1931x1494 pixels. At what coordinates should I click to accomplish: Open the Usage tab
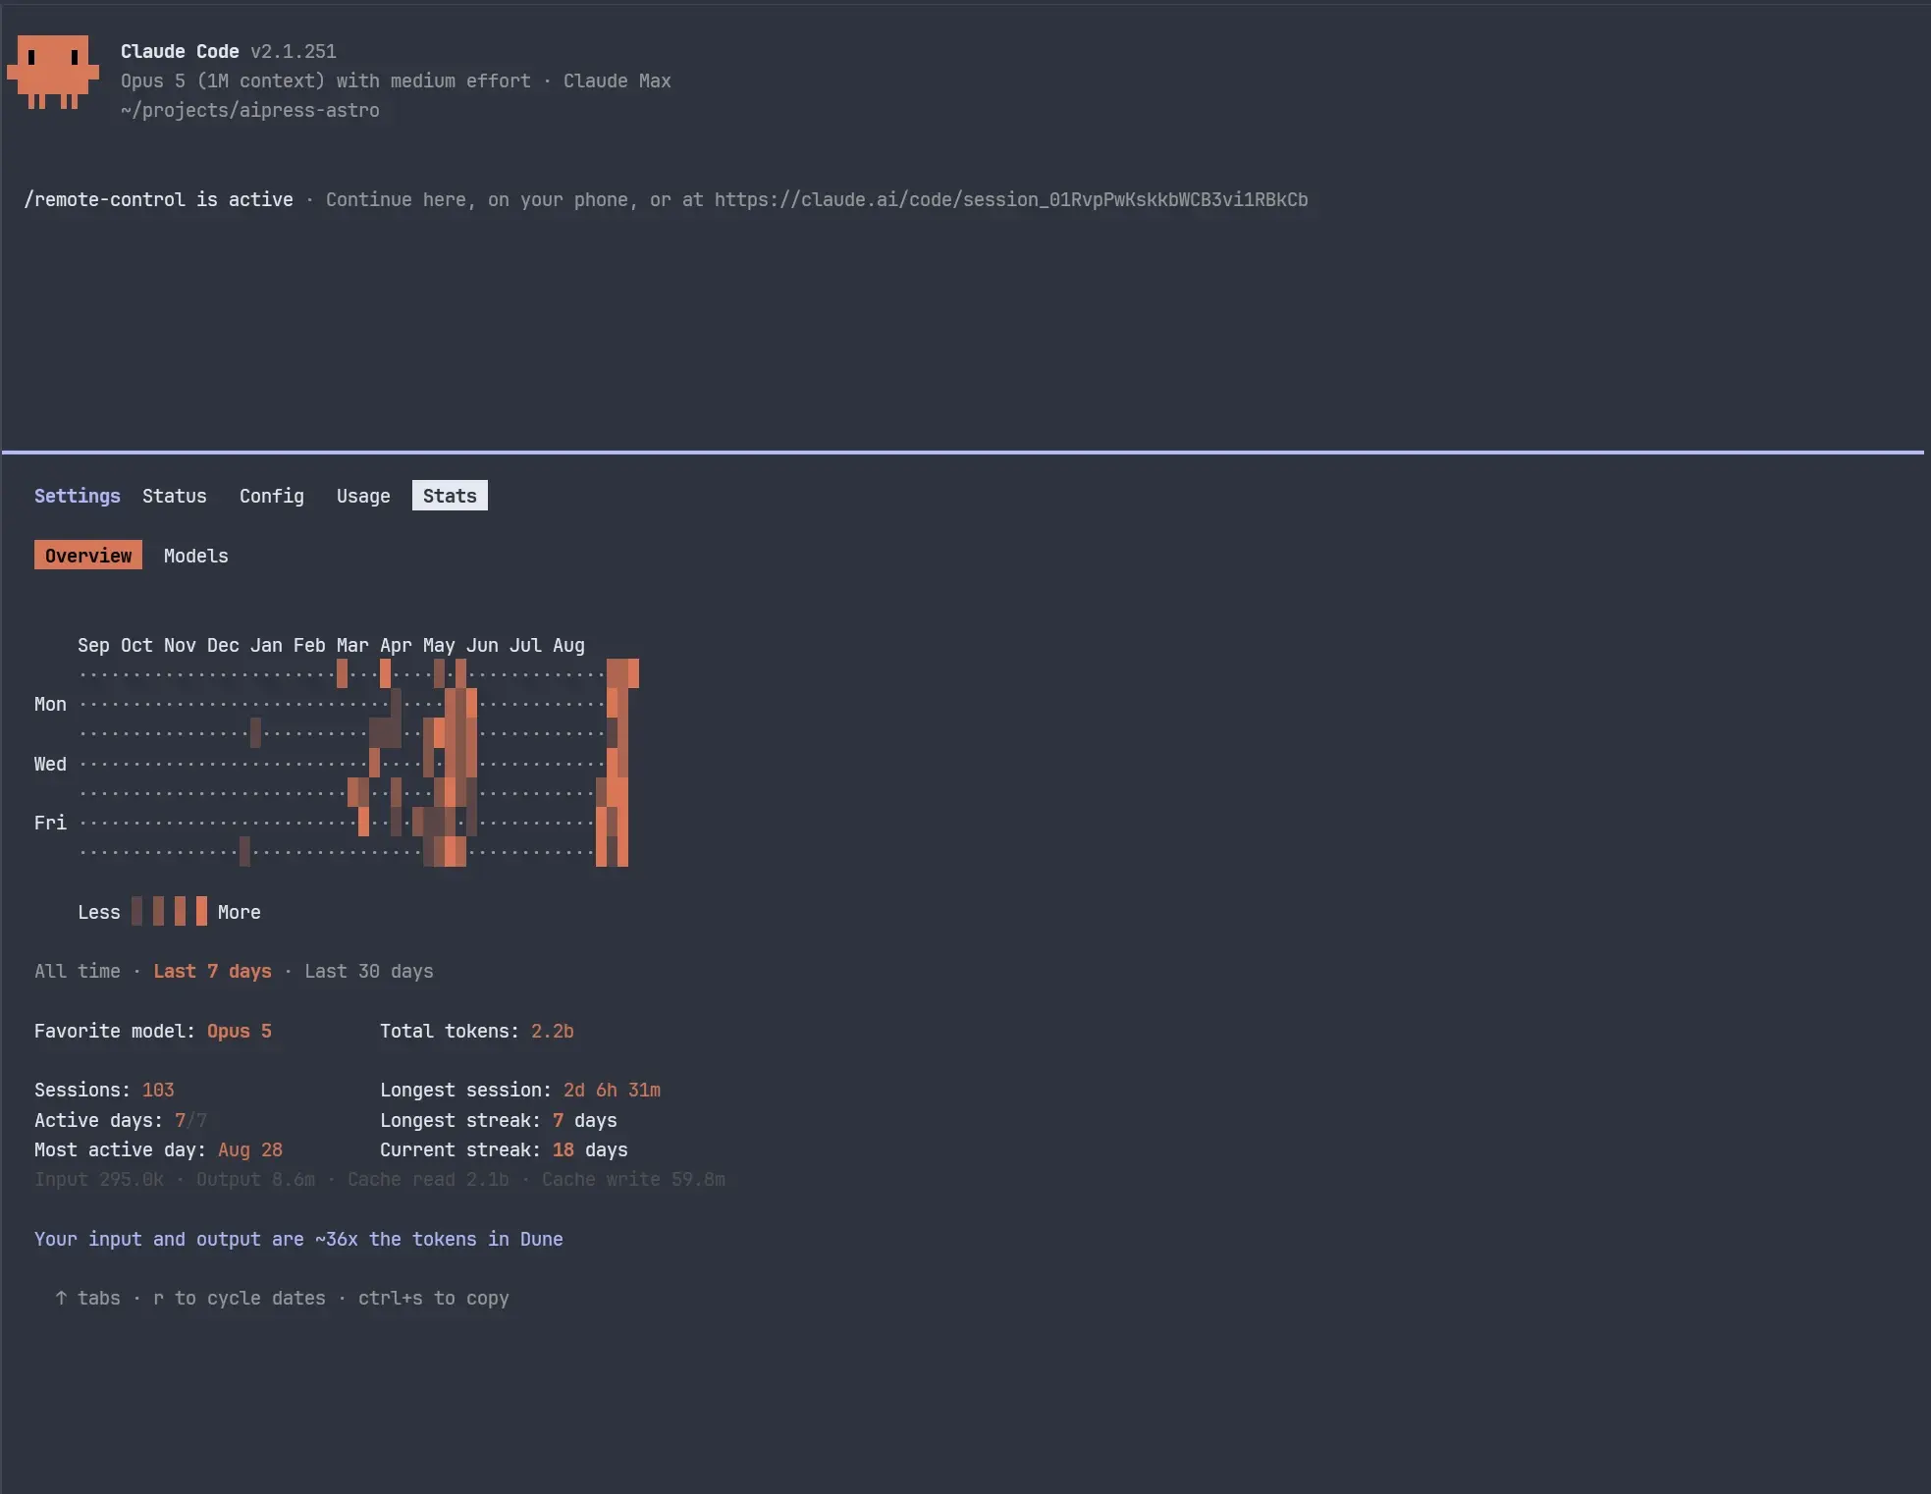tap(363, 496)
